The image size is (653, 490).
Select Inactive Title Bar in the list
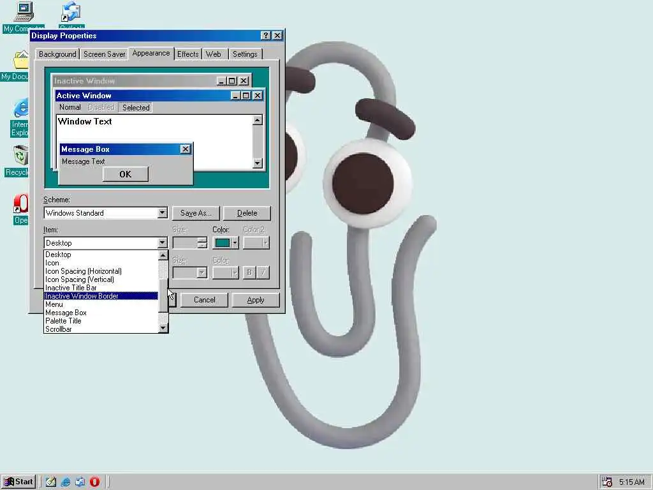[x=101, y=288]
